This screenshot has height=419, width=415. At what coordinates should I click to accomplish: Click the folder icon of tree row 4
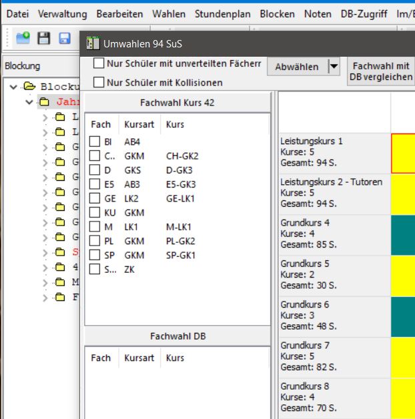(x=60, y=267)
